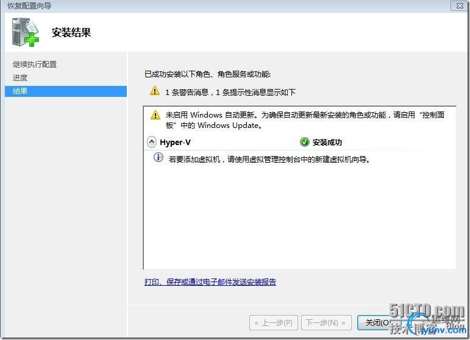470x340 pixels.
Task: Click green check icon next to 安装成功
Action: coord(305,142)
